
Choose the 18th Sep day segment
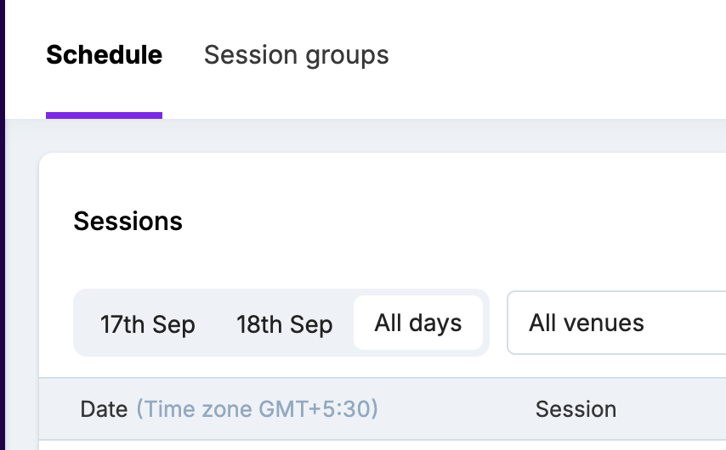point(284,324)
